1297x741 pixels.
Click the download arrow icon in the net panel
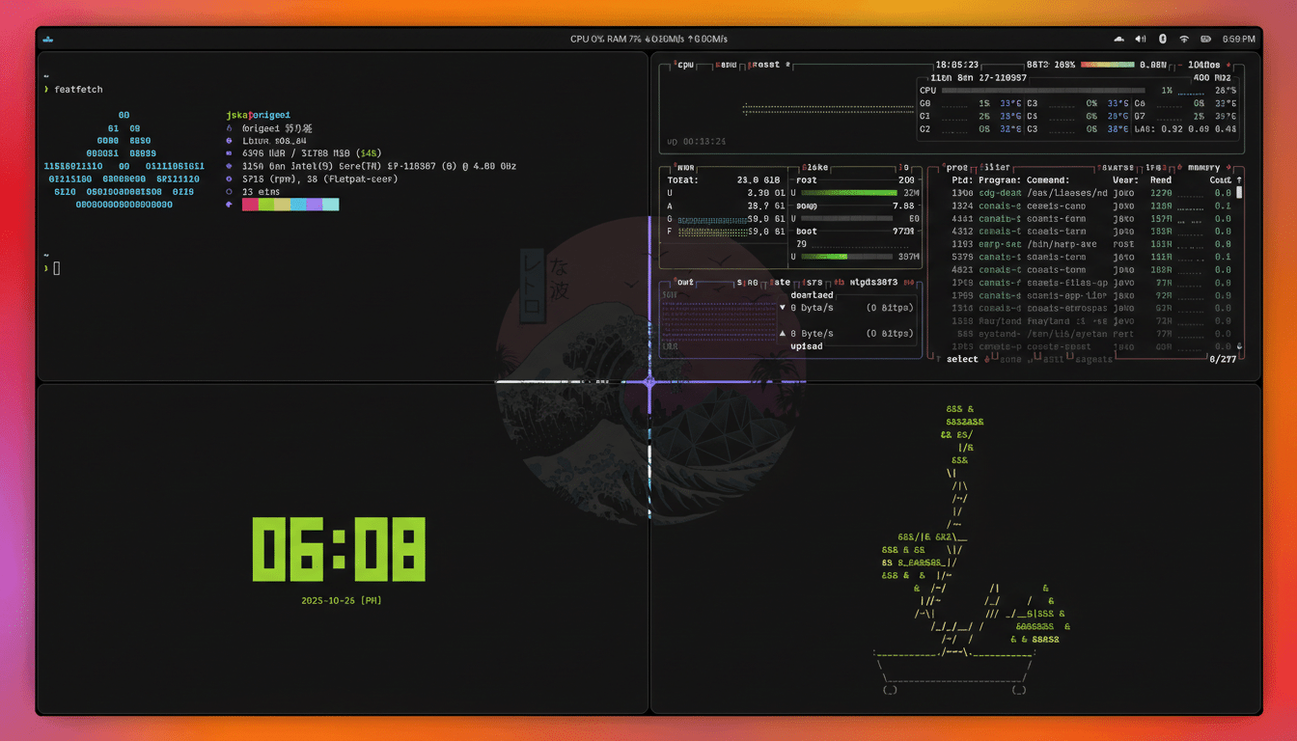(781, 306)
